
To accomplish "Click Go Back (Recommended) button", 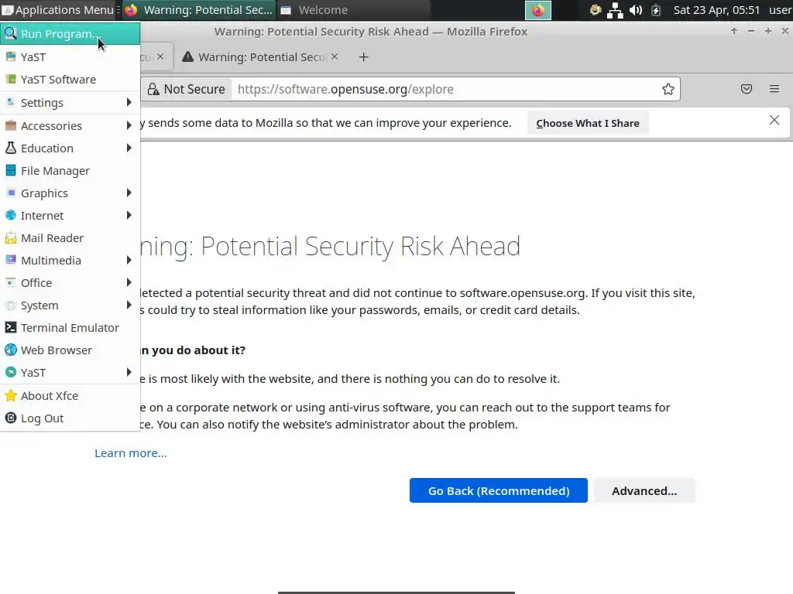I will (x=499, y=490).
